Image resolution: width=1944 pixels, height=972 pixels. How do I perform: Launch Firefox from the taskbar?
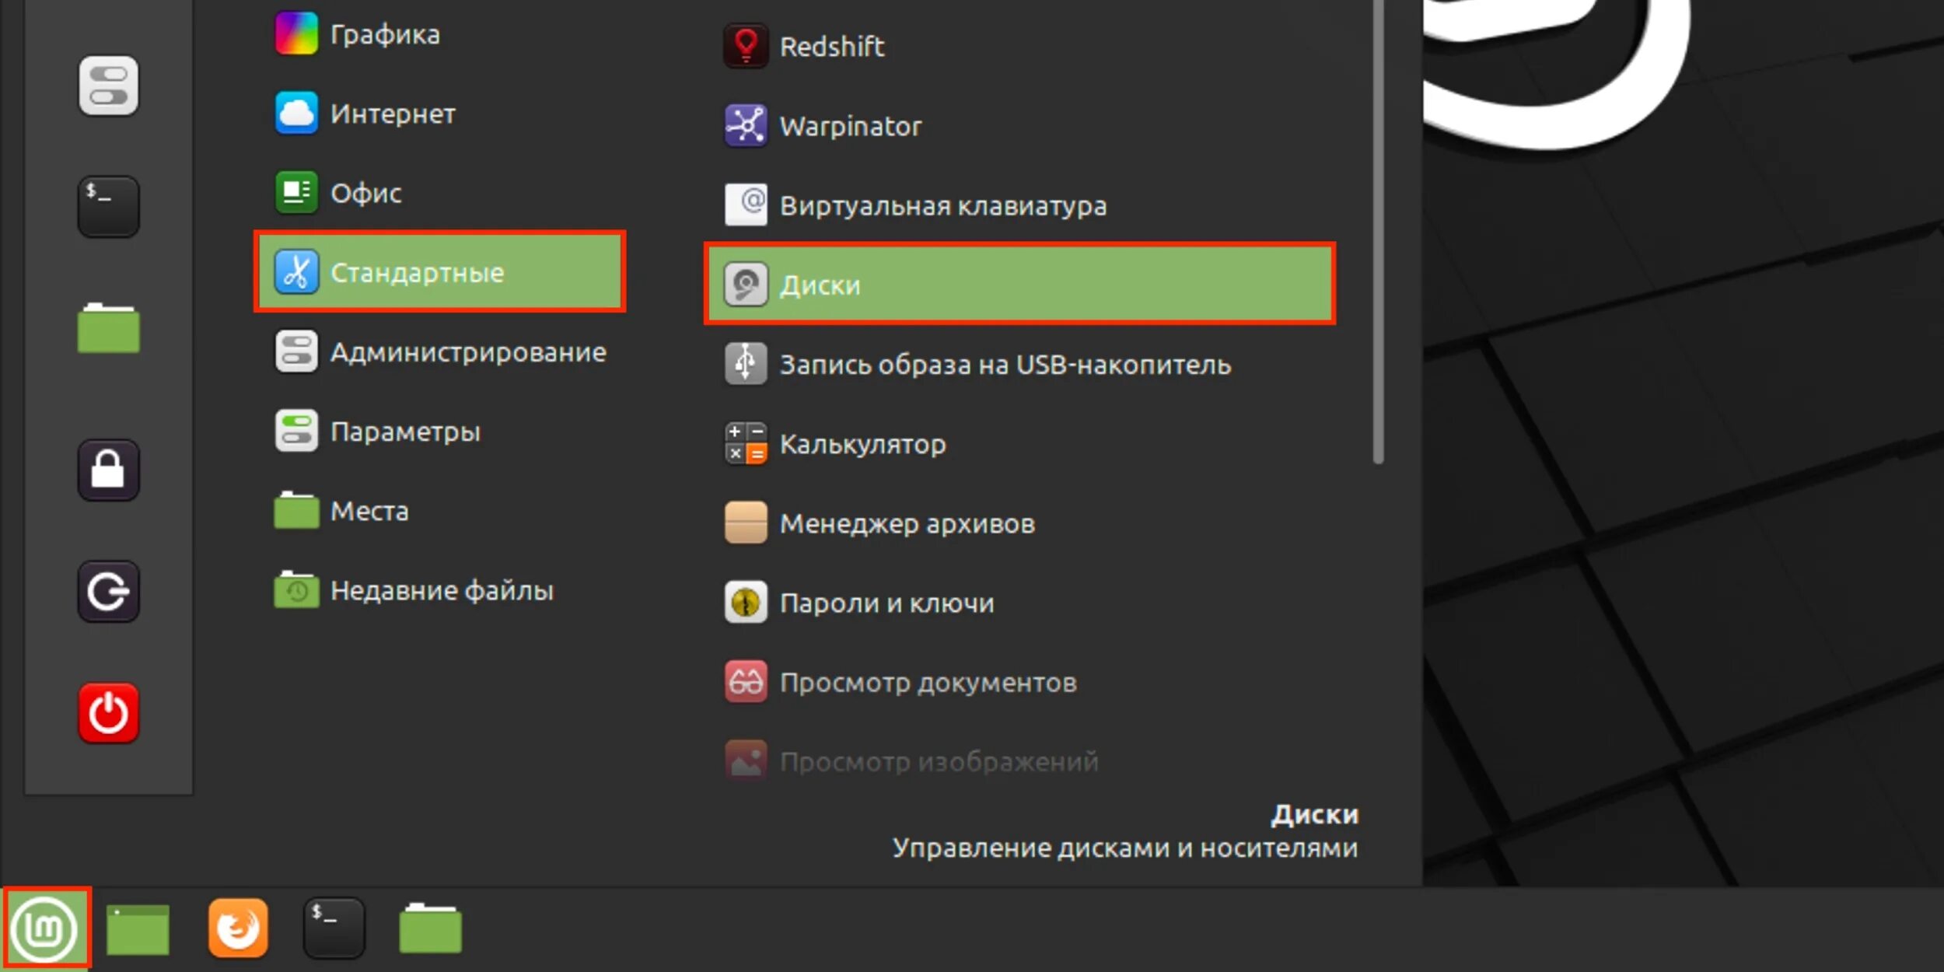pos(238,928)
